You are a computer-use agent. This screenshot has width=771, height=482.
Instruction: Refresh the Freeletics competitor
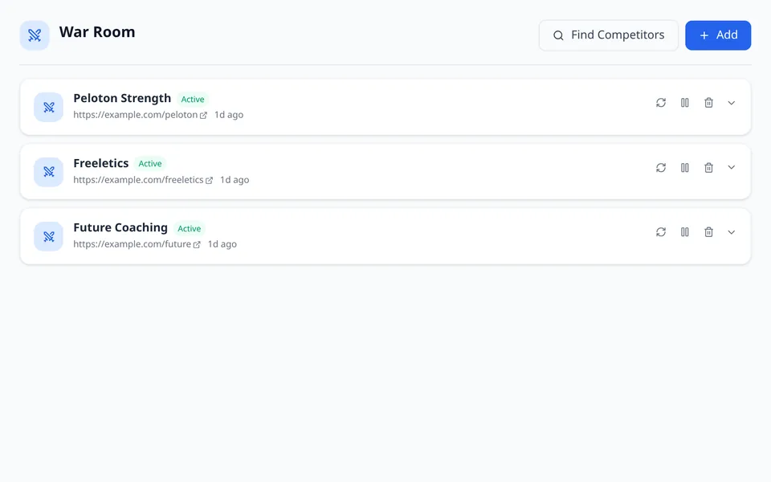[x=661, y=168]
